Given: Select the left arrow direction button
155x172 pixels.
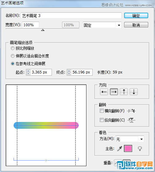Looking at the screenshot, I should point(104,92).
